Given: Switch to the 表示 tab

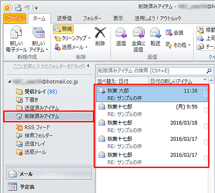Looking at the screenshot, I should tap(118, 19).
